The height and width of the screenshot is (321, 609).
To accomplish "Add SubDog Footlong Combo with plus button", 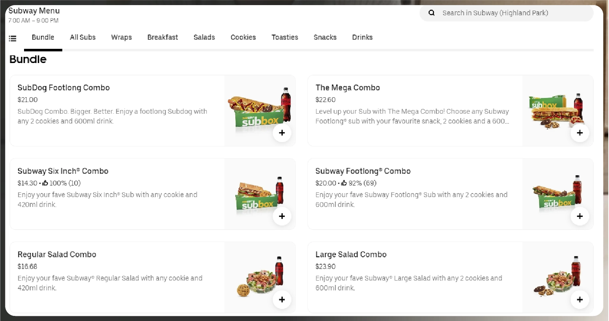I will pyautogui.click(x=282, y=133).
